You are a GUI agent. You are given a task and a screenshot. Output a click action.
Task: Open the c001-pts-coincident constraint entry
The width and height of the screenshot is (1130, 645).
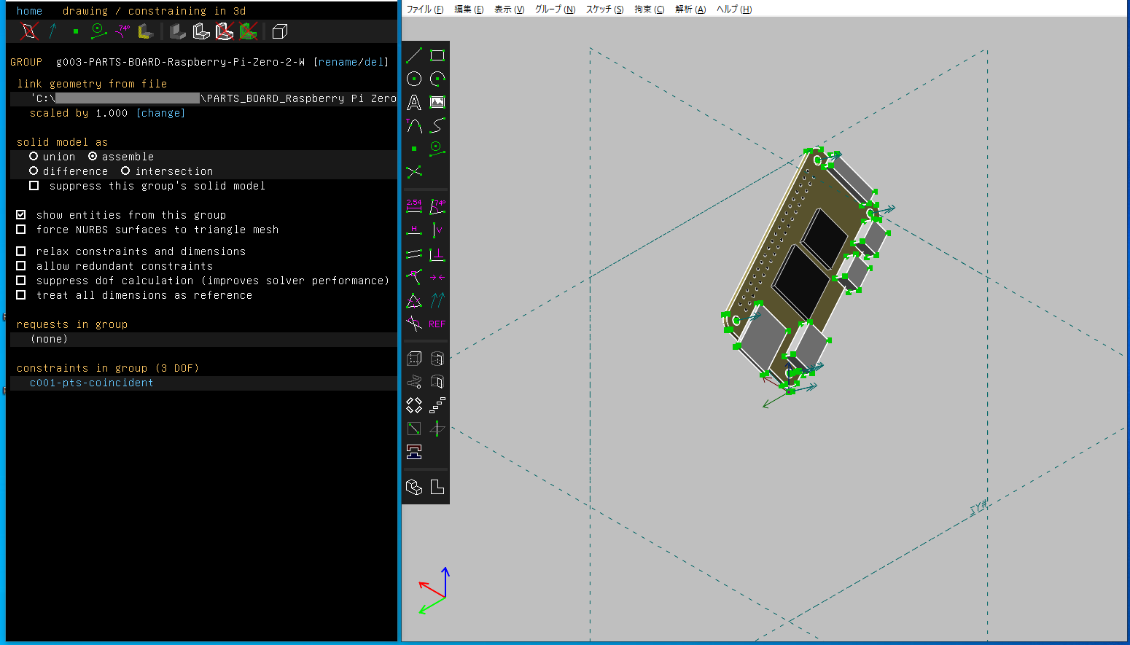tap(91, 383)
